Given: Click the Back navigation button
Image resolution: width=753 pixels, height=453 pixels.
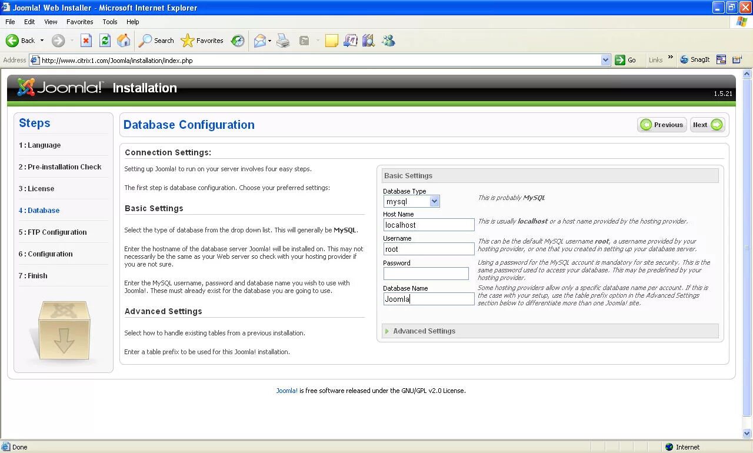Looking at the screenshot, I should [21, 41].
